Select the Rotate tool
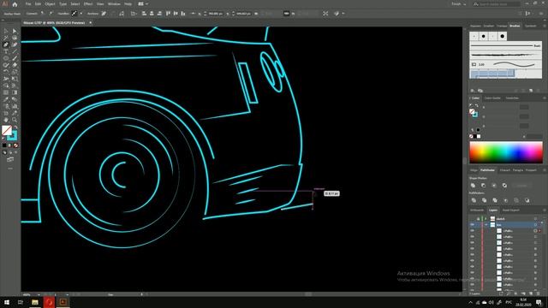This screenshot has width=548, height=308. click(6, 72)
